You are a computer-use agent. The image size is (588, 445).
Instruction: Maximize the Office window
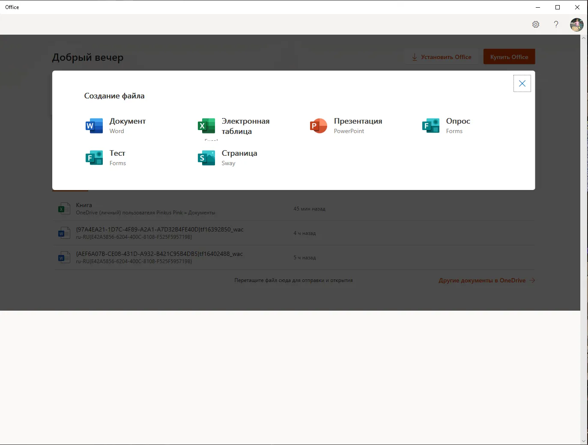click(x=558, y=7)
